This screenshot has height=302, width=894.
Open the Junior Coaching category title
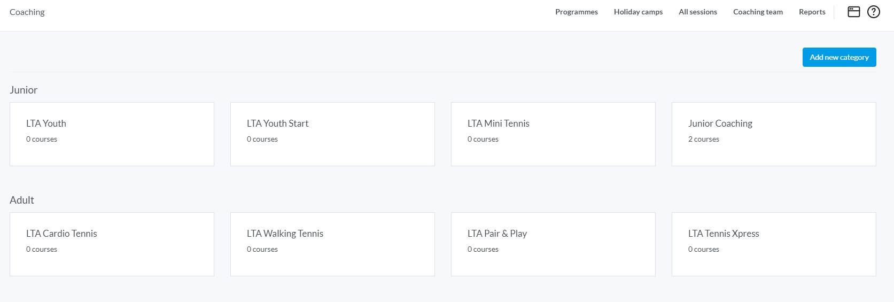720,123
